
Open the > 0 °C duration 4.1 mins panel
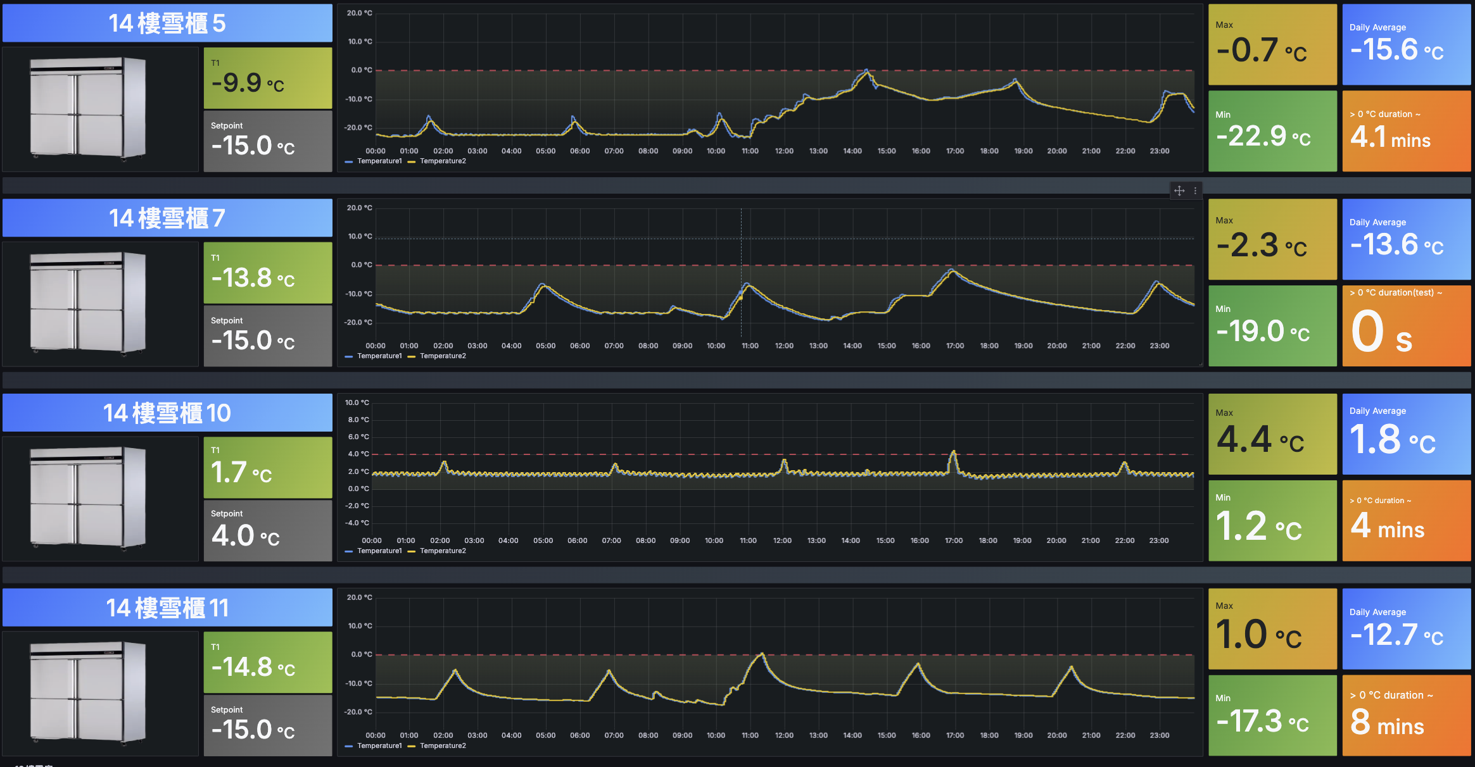click(x=1407, y=131)
